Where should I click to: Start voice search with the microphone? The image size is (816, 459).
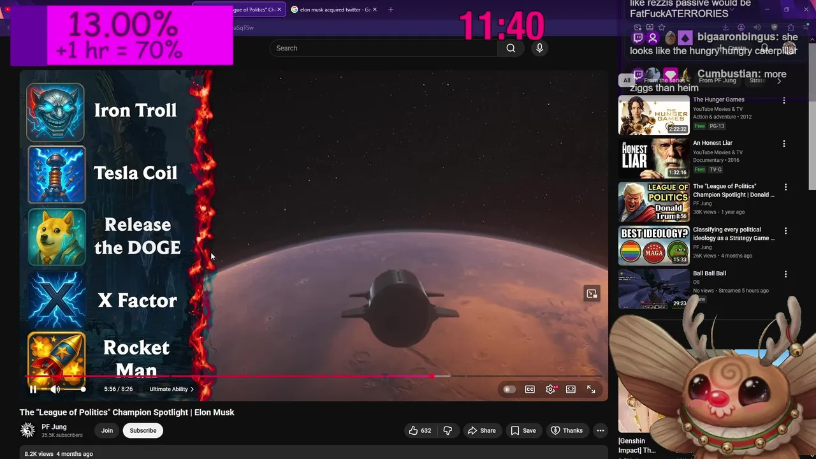[539, 48]
